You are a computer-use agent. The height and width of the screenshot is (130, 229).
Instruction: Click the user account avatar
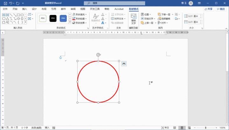pyautogui.click(x=191, y=3)
